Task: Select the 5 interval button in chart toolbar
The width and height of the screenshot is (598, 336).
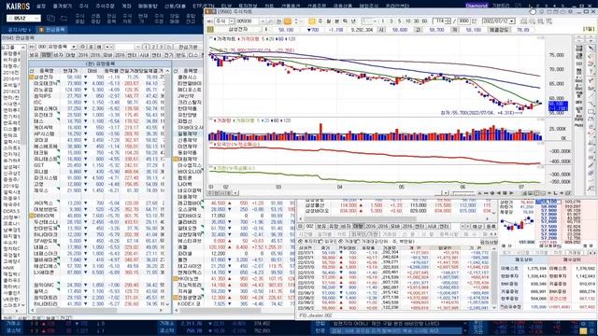Action: point(399,21)
